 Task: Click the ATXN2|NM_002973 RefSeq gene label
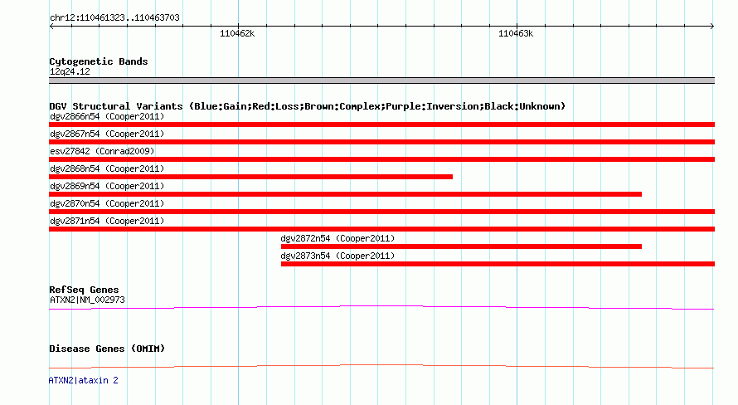(x=87, y=300)
